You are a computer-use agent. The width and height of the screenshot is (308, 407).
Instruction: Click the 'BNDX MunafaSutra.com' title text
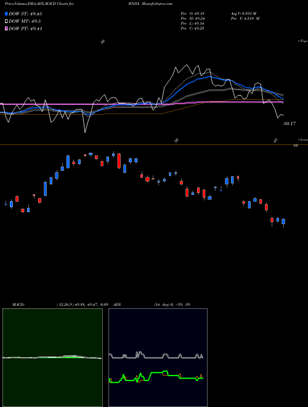click(x=150, y=4)
